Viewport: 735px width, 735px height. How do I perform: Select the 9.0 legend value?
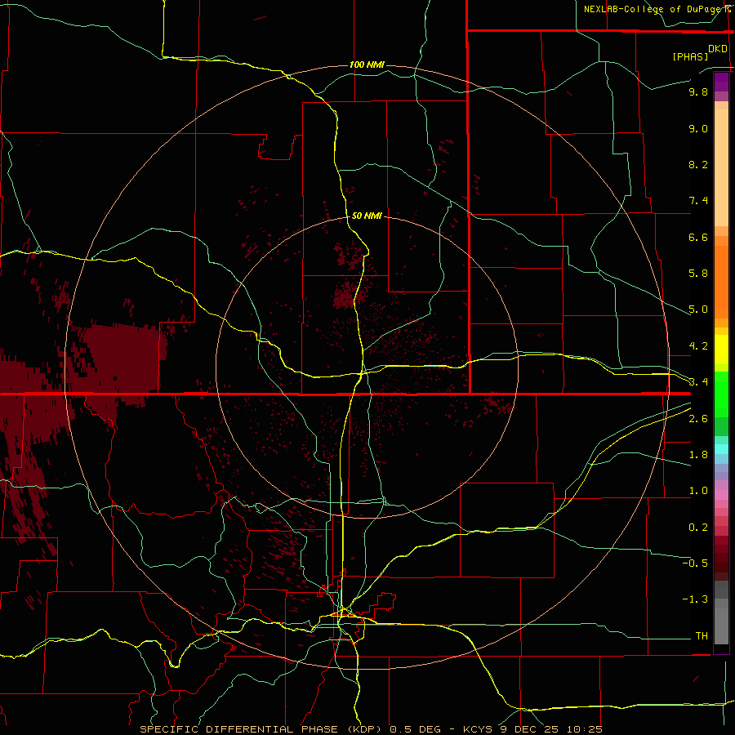[698, 128]
